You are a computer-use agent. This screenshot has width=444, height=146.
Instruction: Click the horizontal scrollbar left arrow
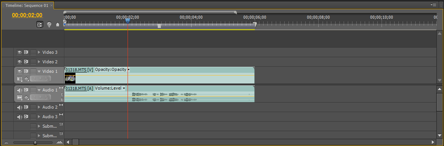[68, 142]
